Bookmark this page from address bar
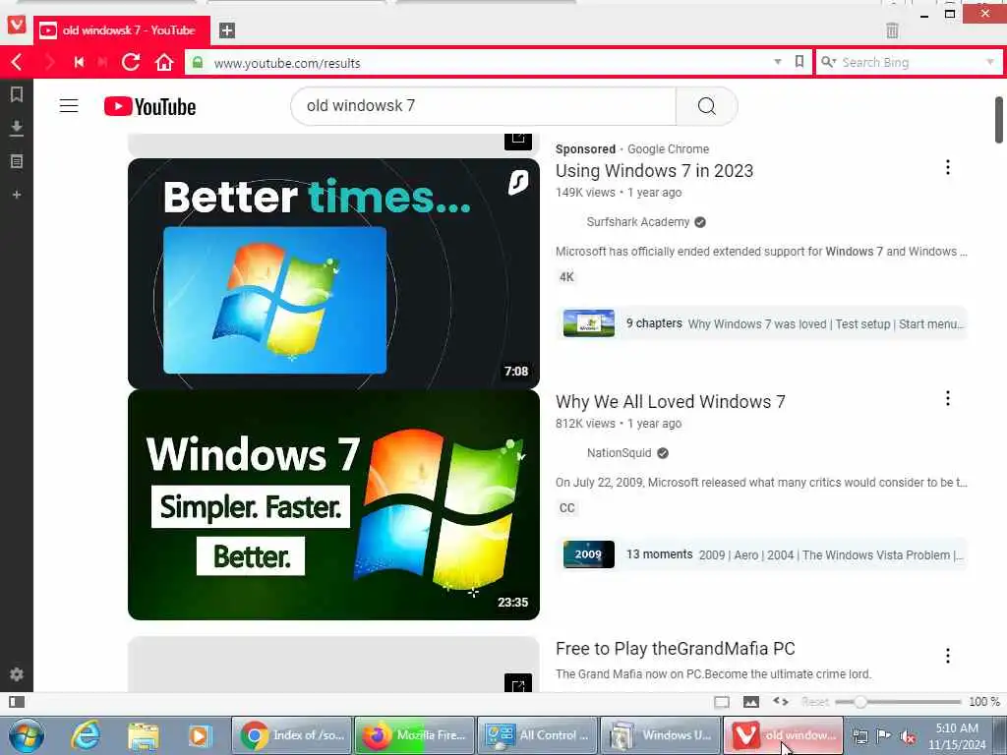 (x=799, y=62)
